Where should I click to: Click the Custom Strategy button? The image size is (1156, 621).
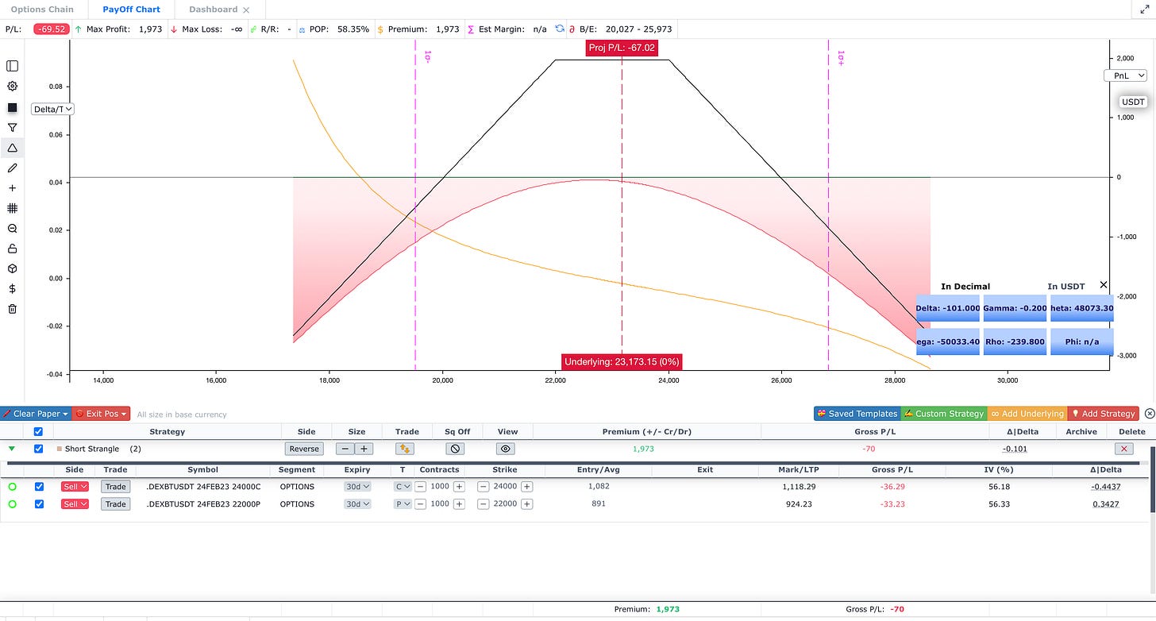[x=942, y=414]
